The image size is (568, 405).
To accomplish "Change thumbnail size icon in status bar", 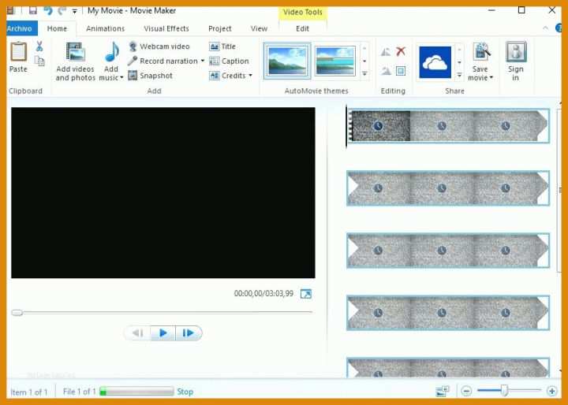I will 443,391.
